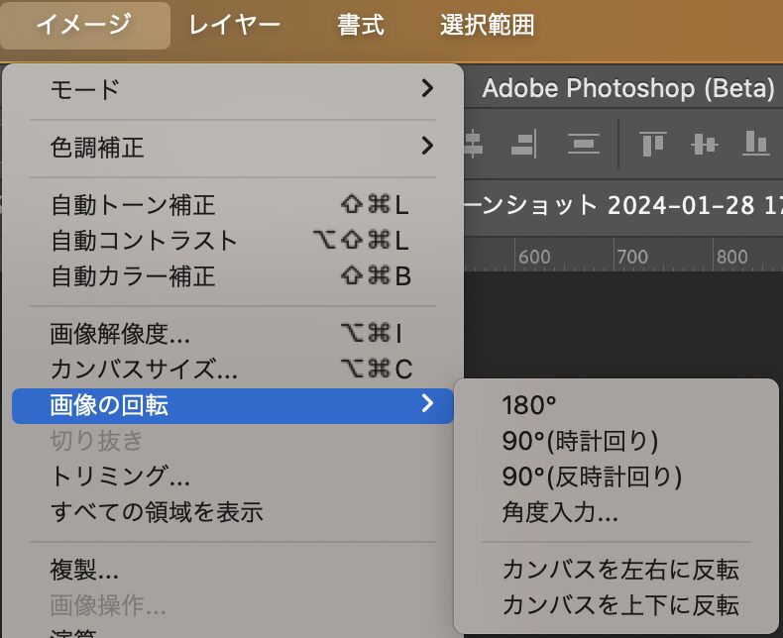Screen dimensions: 783x638
Task: Click the partially hidden align horizontal centers icon
Action: 474,144
